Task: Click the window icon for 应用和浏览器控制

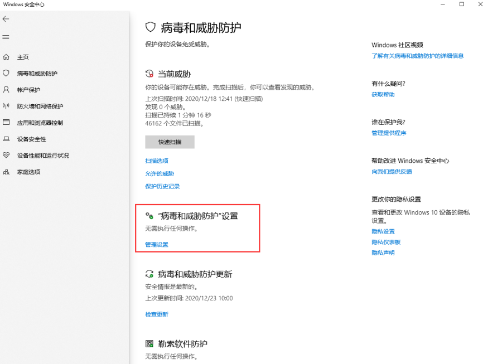Action: (x=6, y=122)
